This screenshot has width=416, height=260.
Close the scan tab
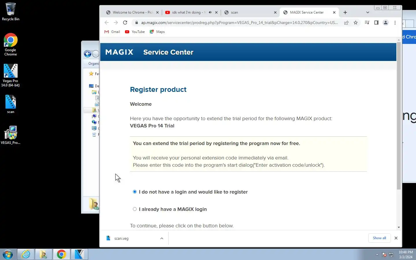pos(275,12)
